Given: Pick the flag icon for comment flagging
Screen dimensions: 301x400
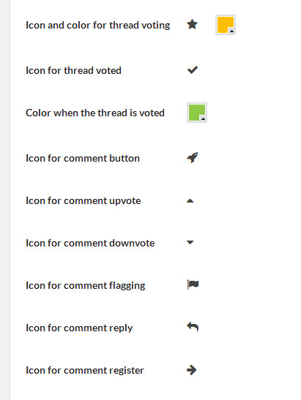Looking at the screenshot, I should point(193,284).
